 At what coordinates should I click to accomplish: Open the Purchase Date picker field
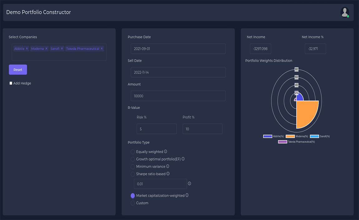click(x=178, y=49)
